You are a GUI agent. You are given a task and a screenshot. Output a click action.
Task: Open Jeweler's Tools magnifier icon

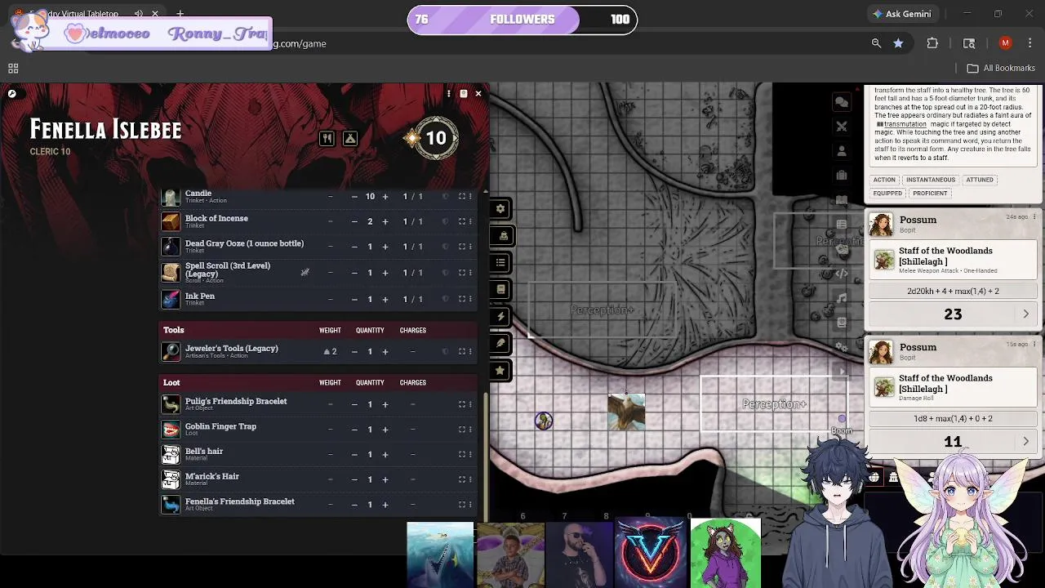[x=171, y=351]
